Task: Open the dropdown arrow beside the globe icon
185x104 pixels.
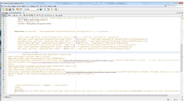Action: tap(43, 9)
